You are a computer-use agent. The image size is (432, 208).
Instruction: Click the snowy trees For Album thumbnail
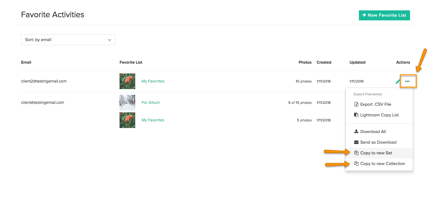tap(127, 103)
